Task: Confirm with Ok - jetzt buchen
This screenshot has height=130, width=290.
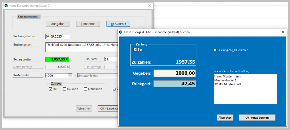Action: pos(257,118)
